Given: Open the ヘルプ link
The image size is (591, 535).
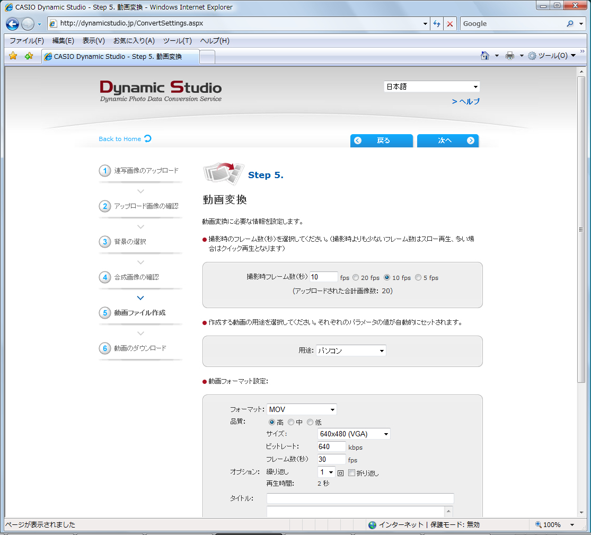Looking at the screenshot, I should (466, 101).
